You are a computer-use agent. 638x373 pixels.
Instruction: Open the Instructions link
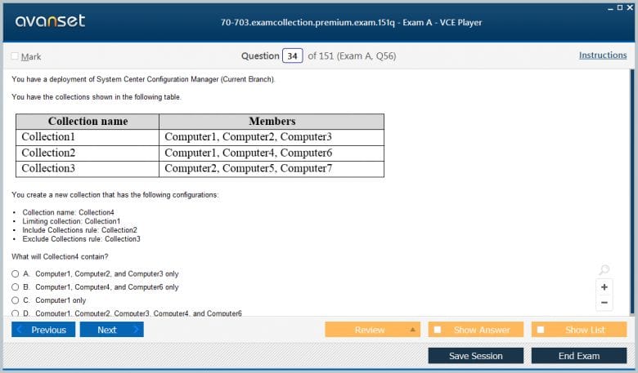coord(603,56)
